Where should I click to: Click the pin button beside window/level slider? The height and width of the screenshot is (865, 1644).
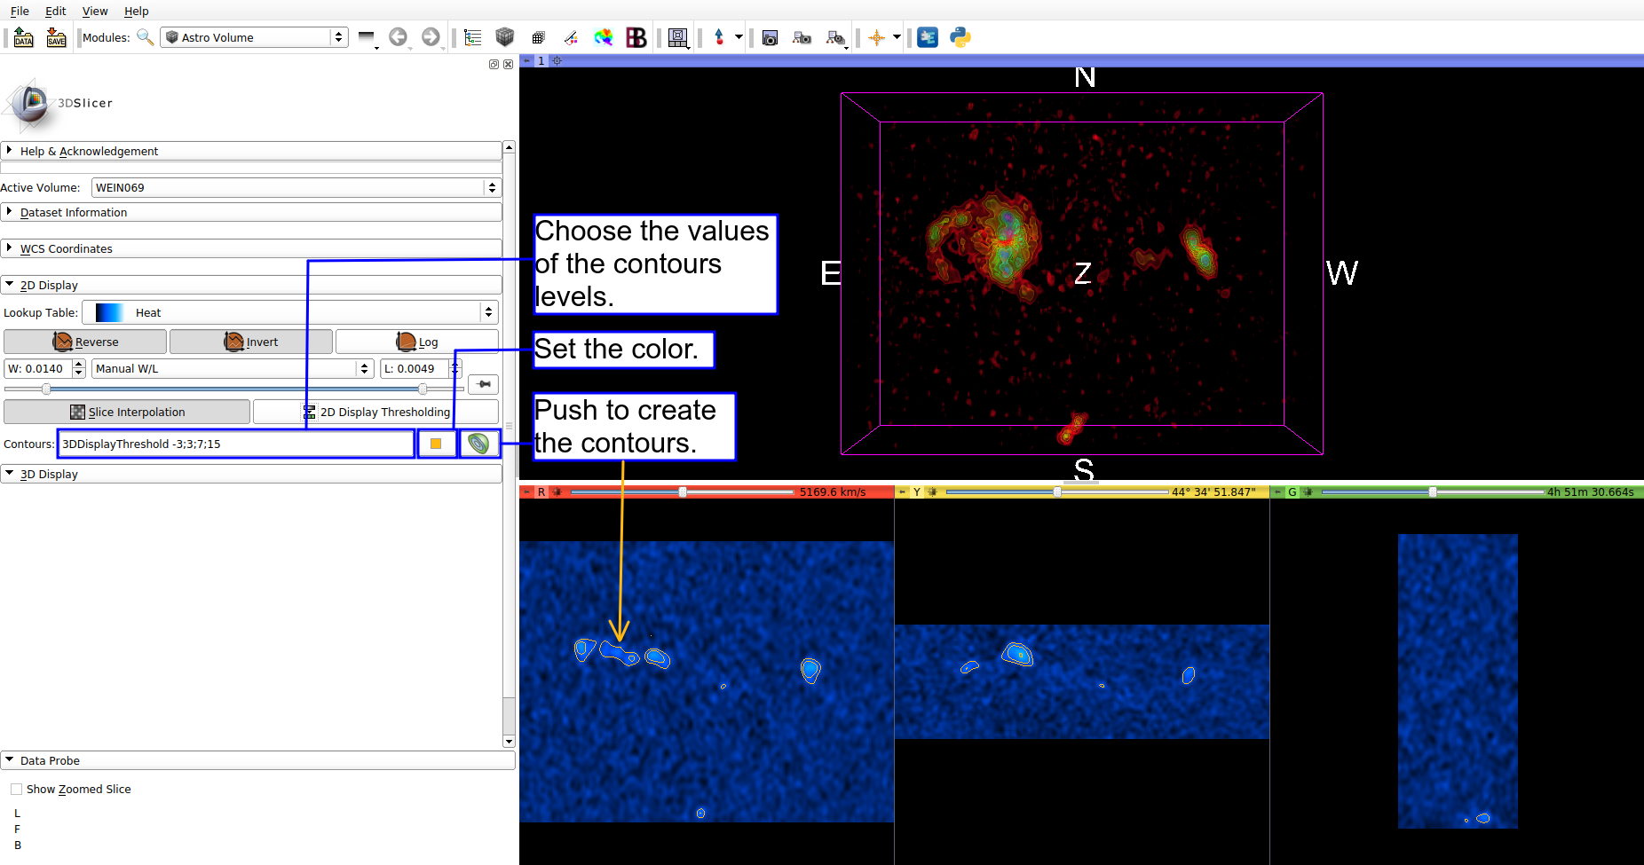pyautogui.click(x=484, y=384)
